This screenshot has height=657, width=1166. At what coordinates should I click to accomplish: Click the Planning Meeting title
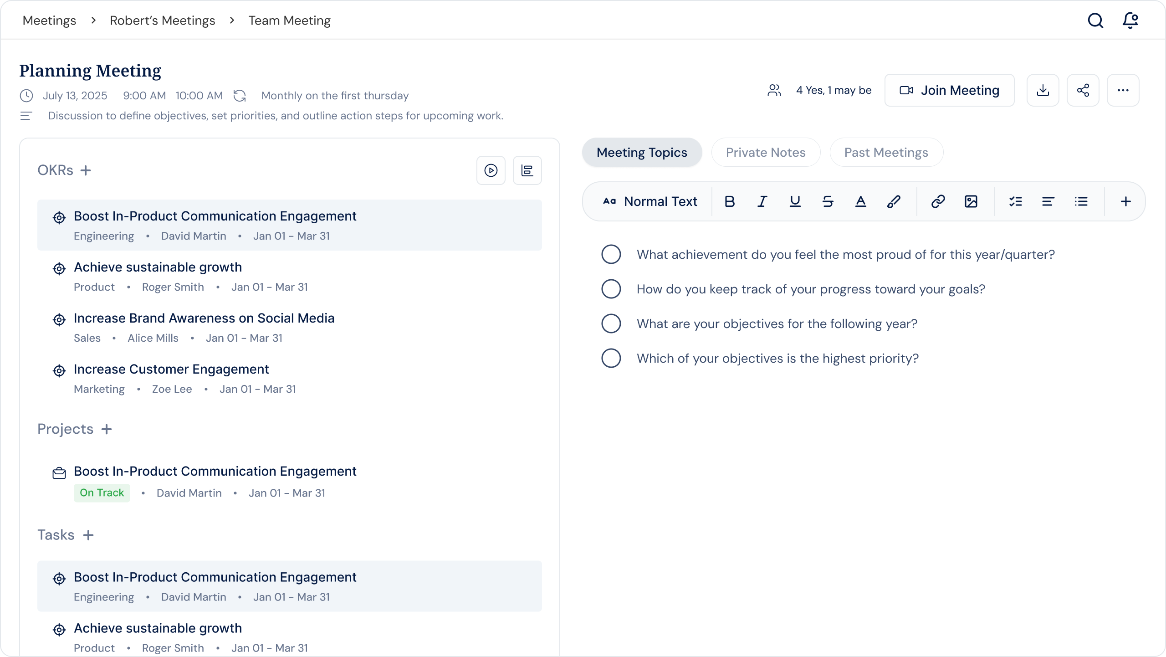pyautogui.click(x=90, y=71)
